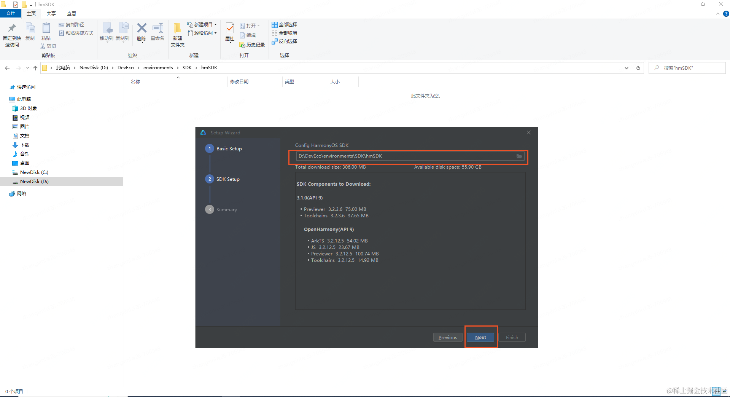Select Network (网络) in navigation pane
Screen dimensions: 730x397
pyautogui.click(x=18, y=194)
